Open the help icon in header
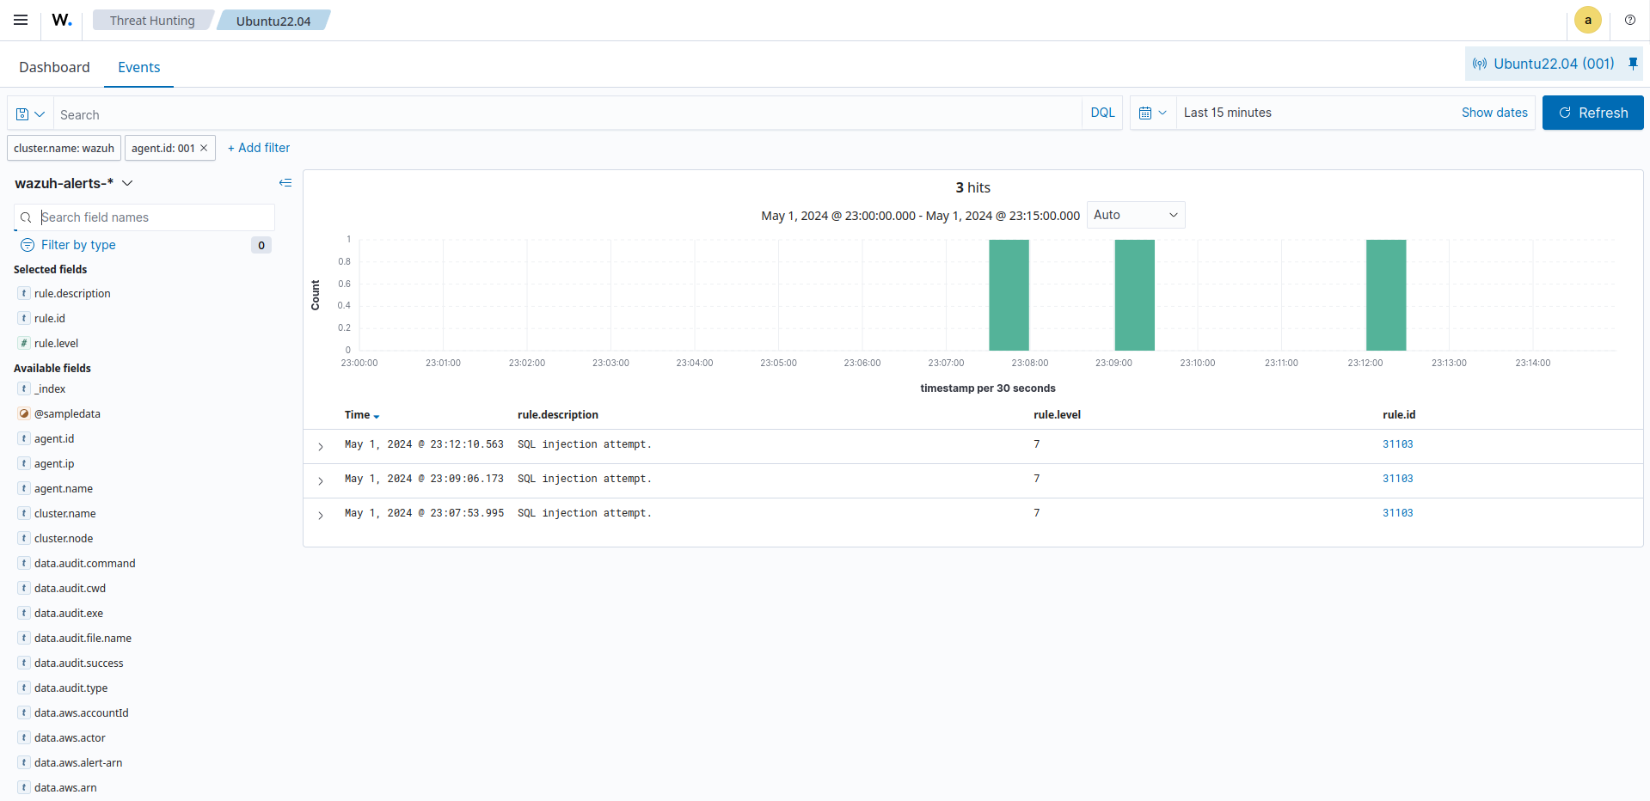1650x801 pixels. [1629, 20]
